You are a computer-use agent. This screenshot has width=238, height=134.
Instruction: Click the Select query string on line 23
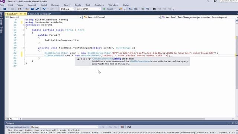click(x=136, y=55)
